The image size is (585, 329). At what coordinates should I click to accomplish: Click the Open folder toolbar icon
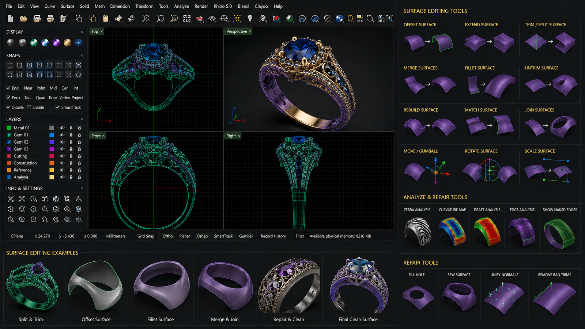click(x=24, y=18)
